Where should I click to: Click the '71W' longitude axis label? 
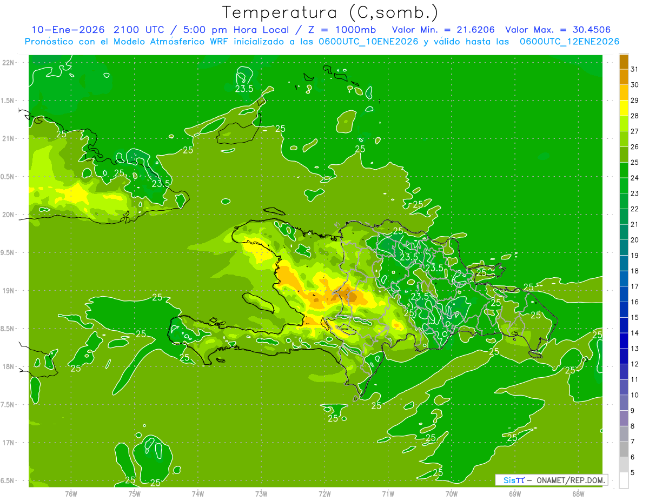click(x=388, y=493)
